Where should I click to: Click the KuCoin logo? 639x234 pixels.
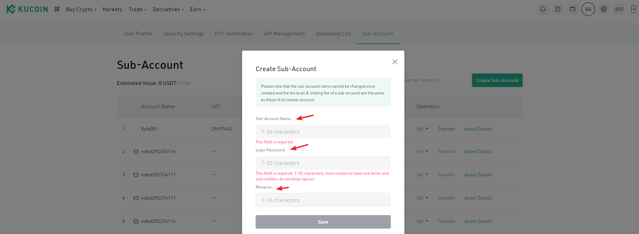[x=27, y=9]
